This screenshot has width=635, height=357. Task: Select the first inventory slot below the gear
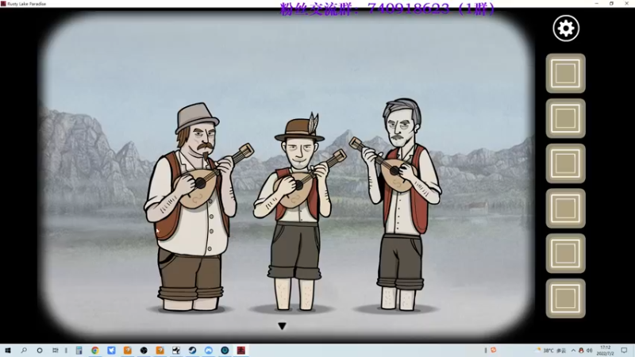coord(565,73)
